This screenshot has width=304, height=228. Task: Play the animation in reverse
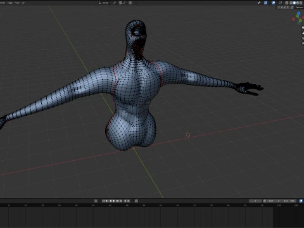point(110,201)
